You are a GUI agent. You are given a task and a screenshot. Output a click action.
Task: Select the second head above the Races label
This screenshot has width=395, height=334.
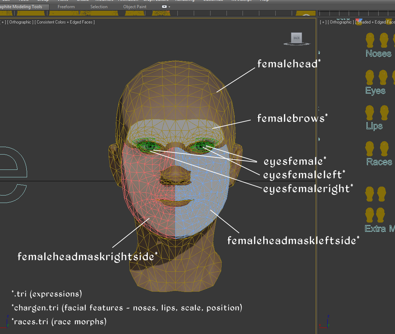pyautogui.click(x=384, y=149)
